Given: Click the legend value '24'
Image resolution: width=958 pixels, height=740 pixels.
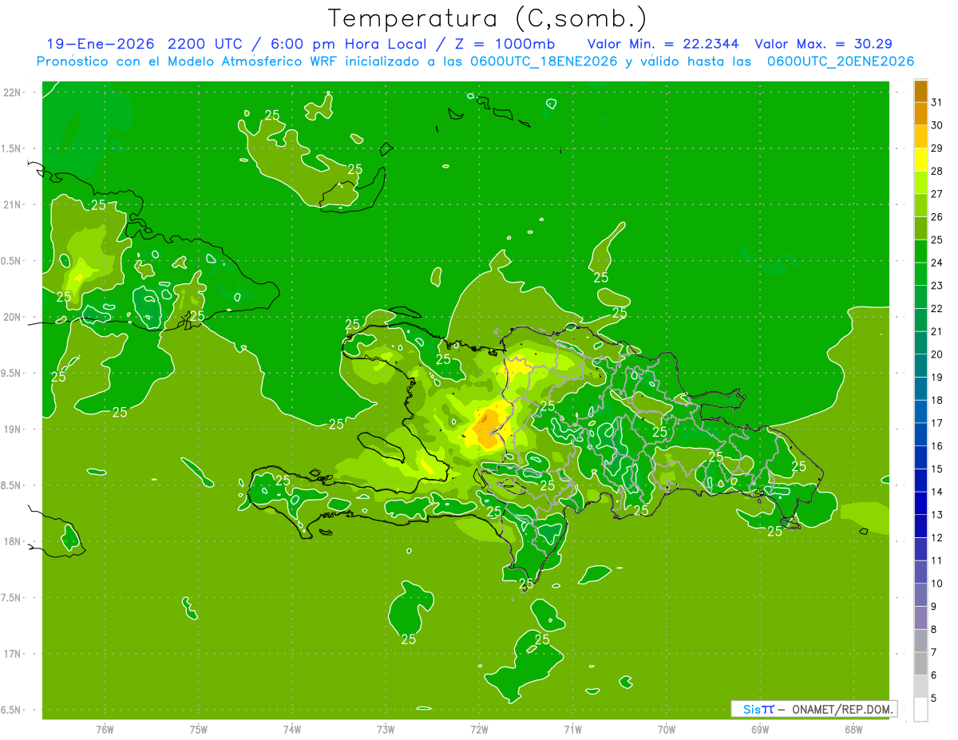Looking at the screenshot, I should [x=936, y=263].
